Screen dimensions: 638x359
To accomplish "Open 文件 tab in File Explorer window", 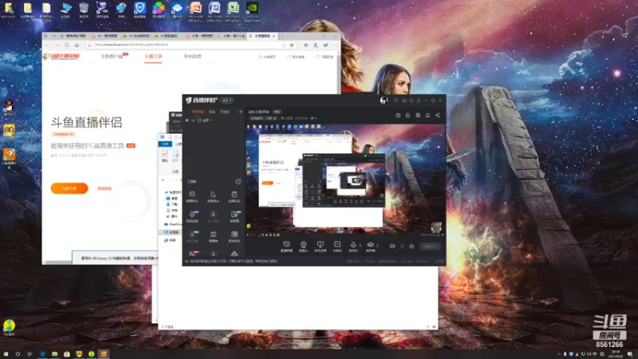I will [x=165, y=144].
